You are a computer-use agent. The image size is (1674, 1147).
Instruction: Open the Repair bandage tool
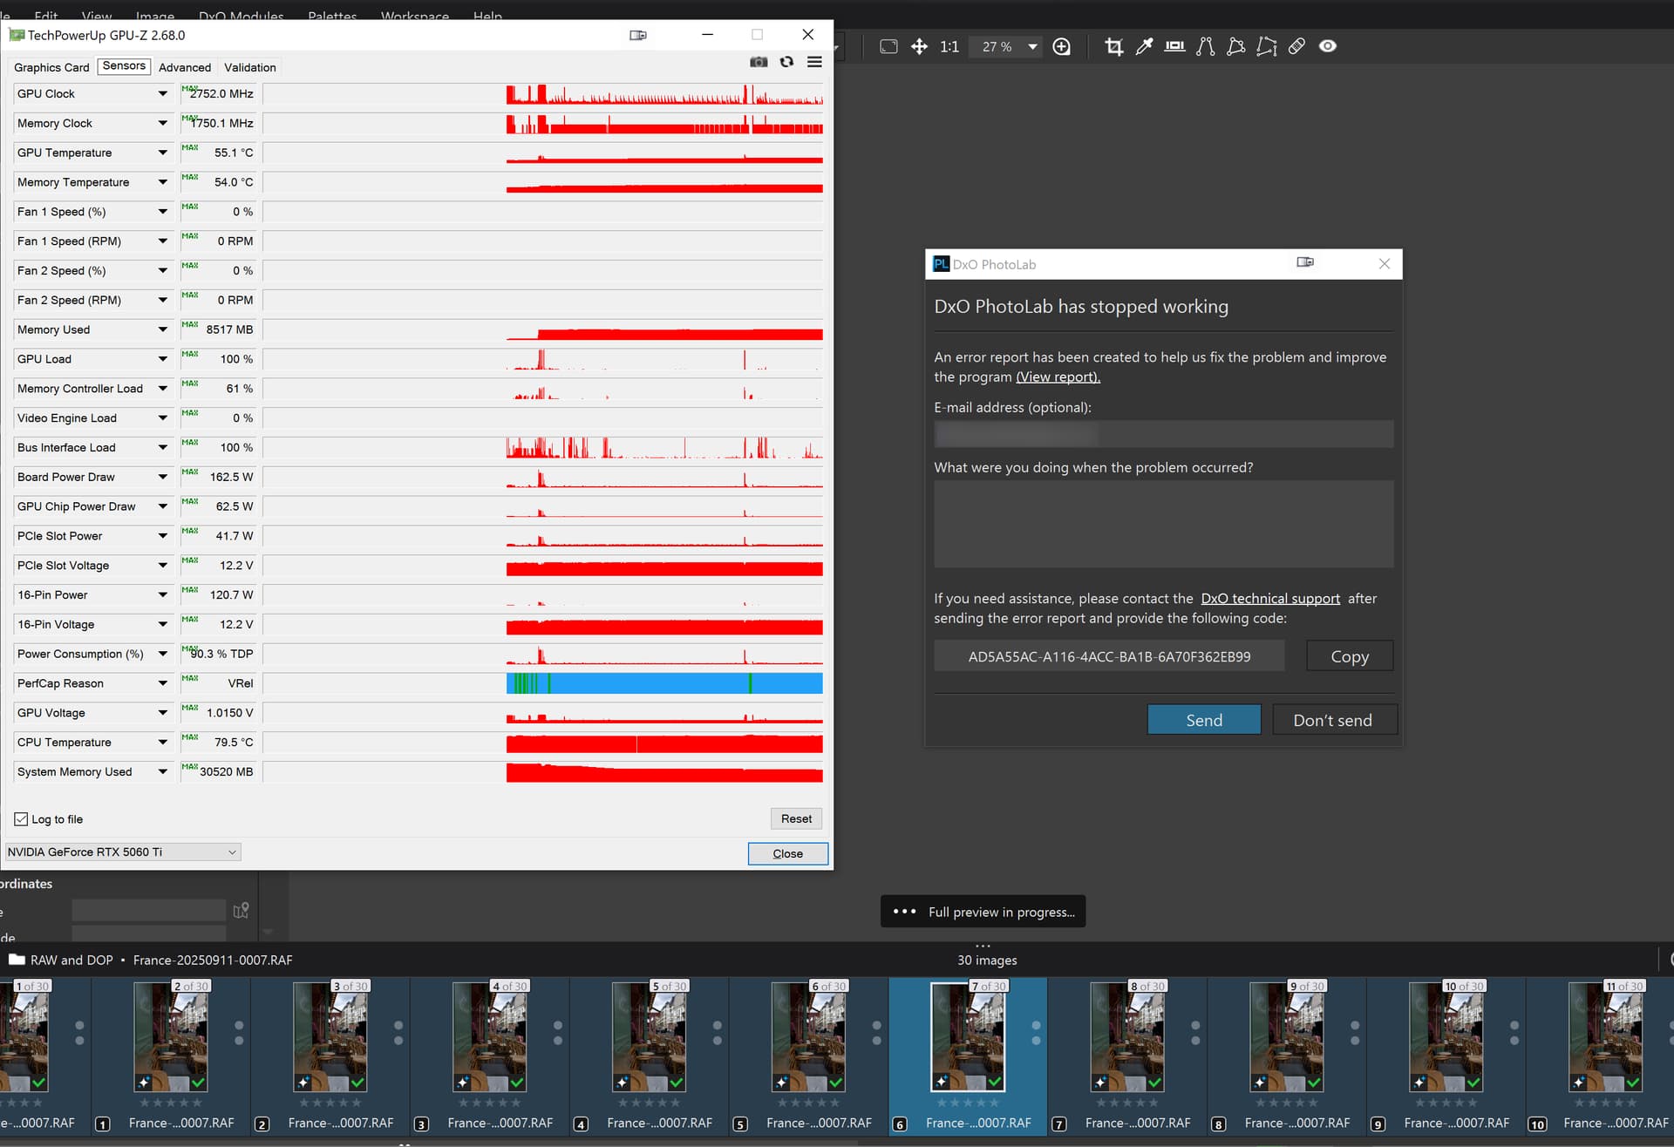click(1296, 47)
